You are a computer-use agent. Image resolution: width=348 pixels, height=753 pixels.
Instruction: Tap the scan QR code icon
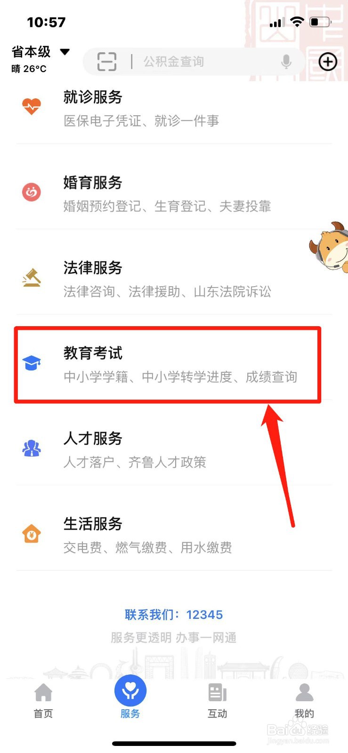coord(107,62)
